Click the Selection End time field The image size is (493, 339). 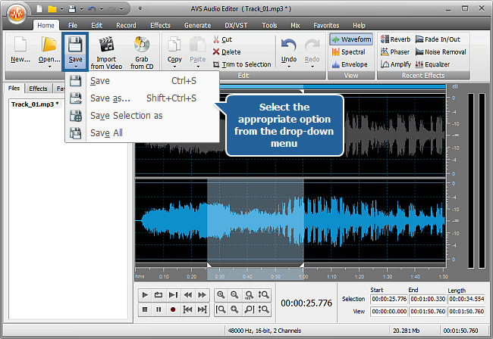[x=428, y=299]
